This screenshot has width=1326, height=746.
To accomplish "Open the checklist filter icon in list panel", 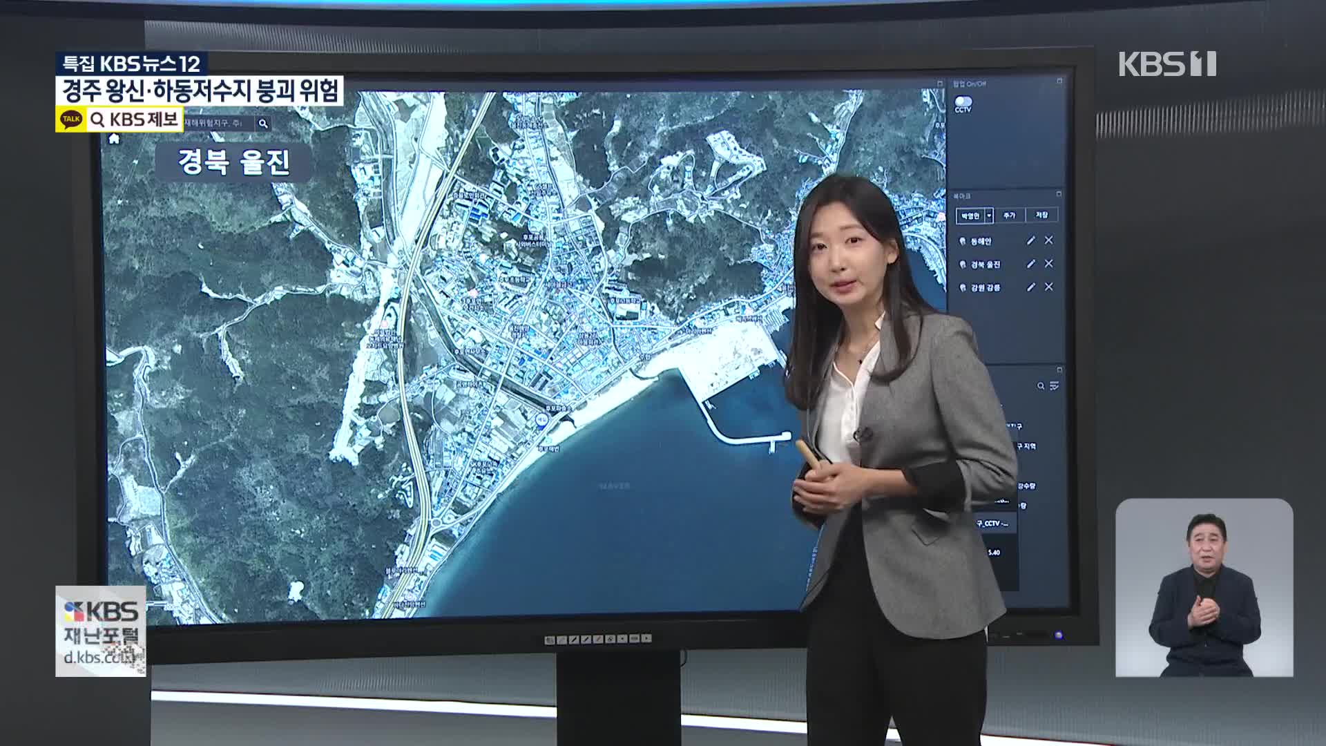I will [x=1055, y=386].
